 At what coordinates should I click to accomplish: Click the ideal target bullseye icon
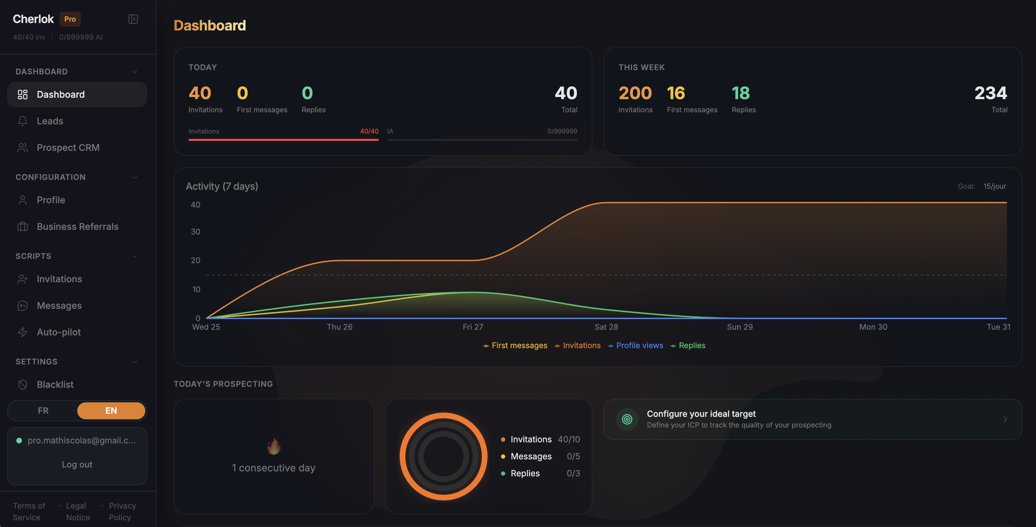626,419
